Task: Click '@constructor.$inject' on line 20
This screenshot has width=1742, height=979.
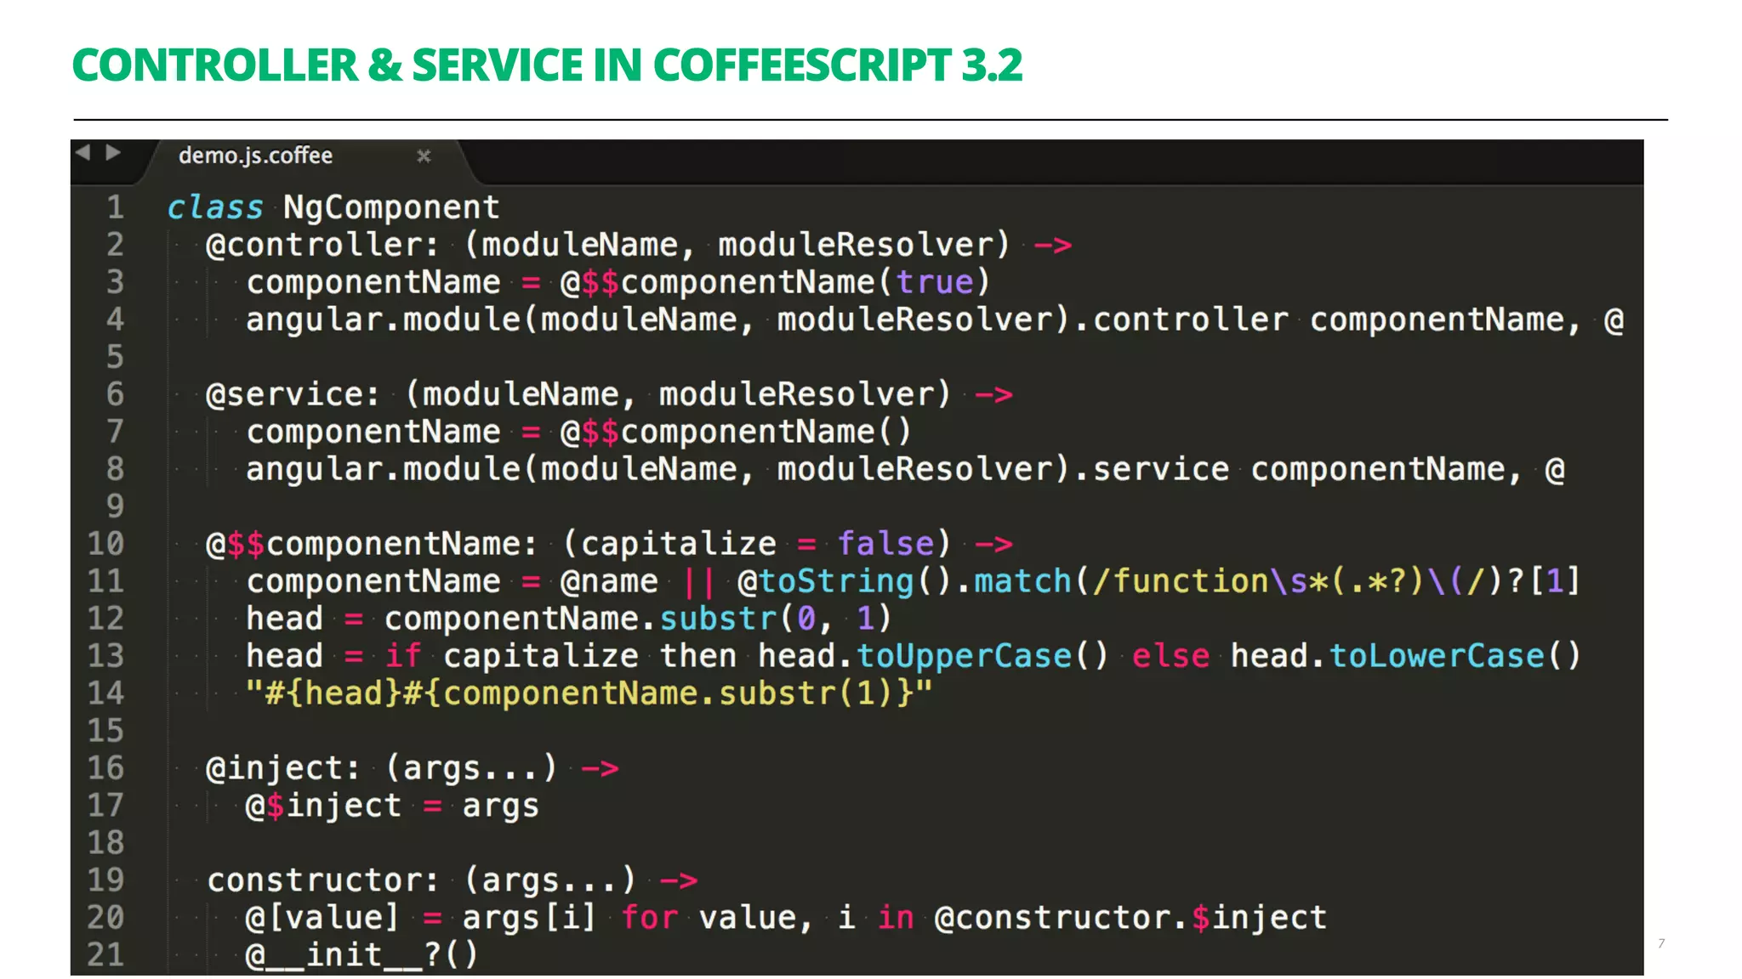Action: 1130,918
